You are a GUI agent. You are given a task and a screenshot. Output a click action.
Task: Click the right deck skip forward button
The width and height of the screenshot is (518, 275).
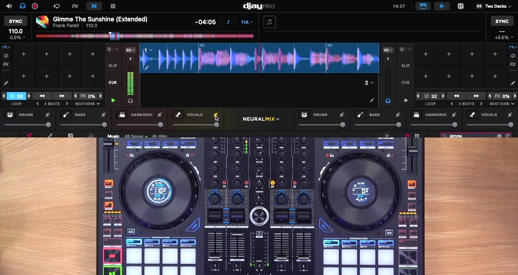tap(476, 96)
